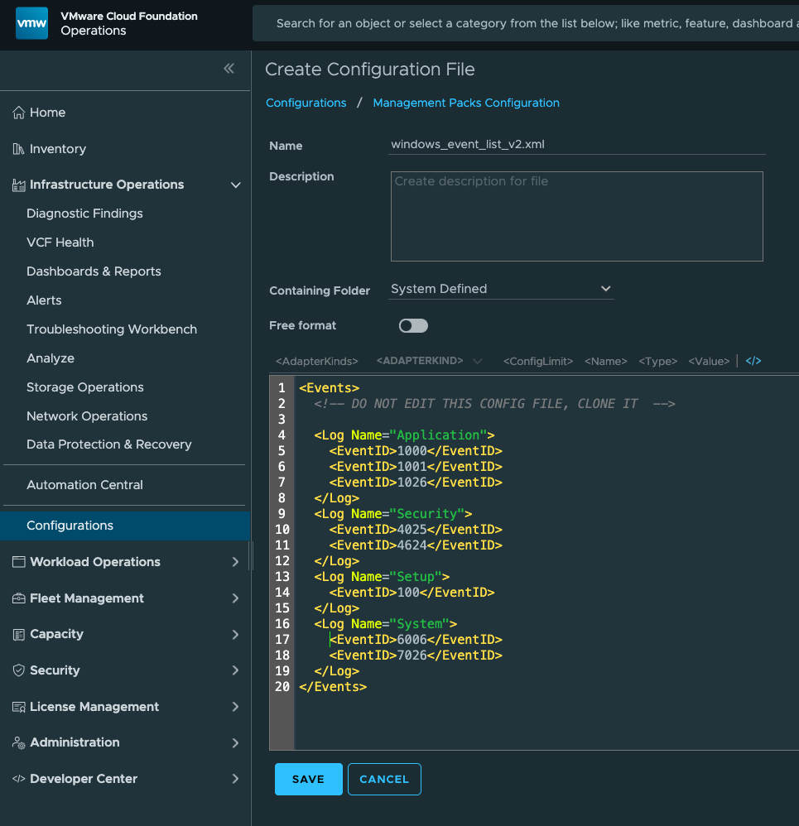The image size is (799, 826).
Task: Open Analyze menu item
Action: tap(51, 358)
